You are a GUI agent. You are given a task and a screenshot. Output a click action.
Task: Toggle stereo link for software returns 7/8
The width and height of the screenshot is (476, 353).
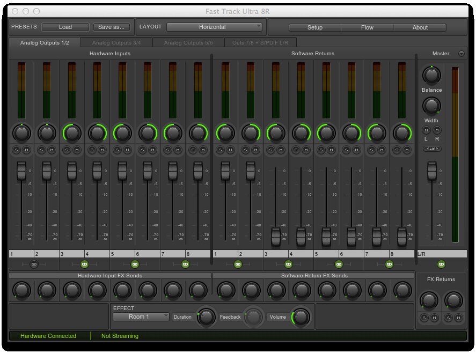(x=389, y=264)
